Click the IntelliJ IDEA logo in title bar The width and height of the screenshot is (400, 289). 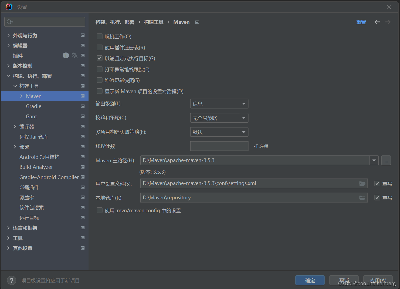(9, 7)
